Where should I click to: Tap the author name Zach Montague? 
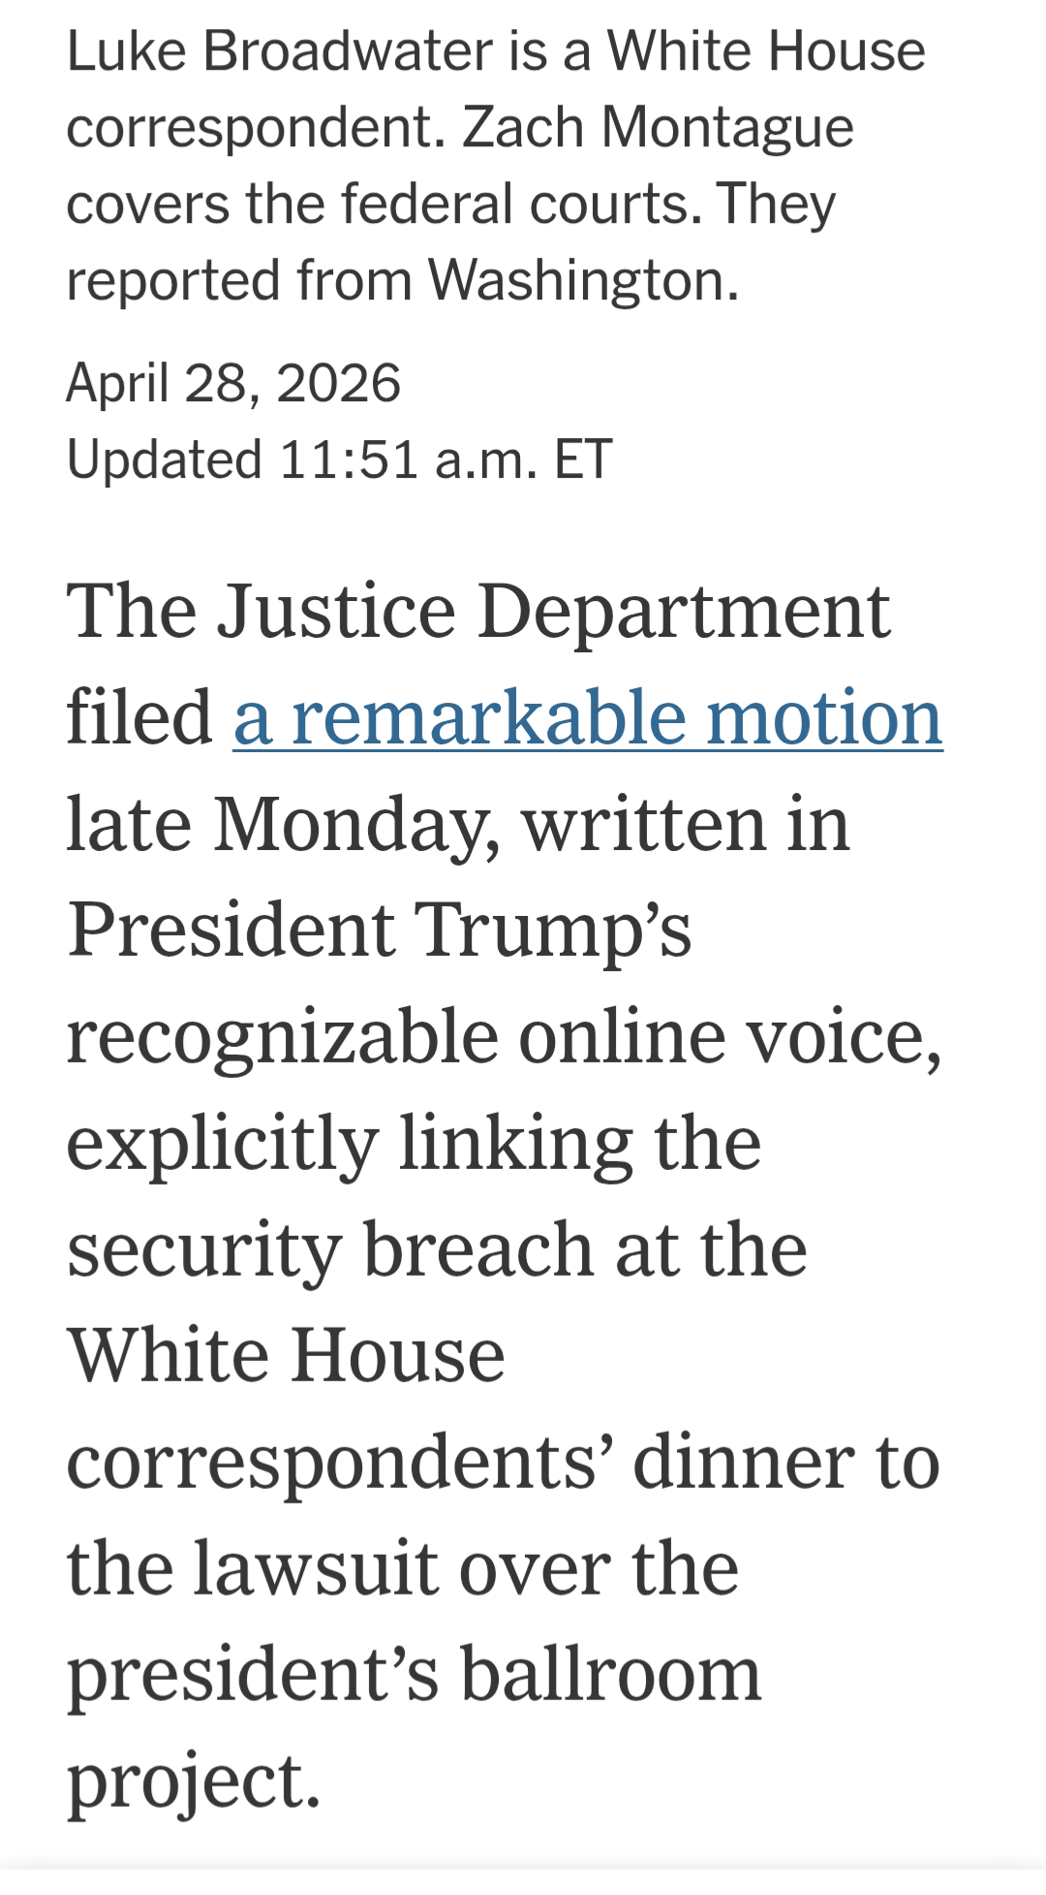tap(658, 127)
